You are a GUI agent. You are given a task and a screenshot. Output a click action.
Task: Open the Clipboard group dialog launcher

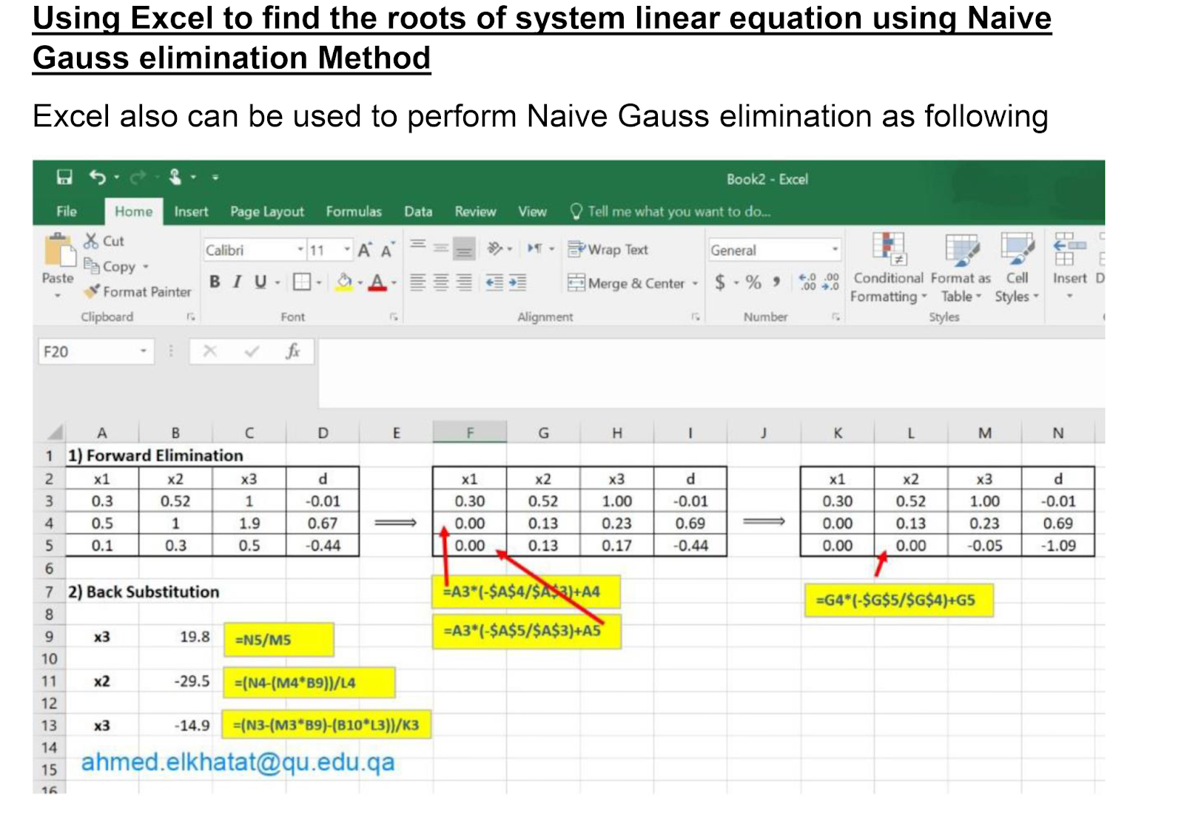(x=191, y=317)
